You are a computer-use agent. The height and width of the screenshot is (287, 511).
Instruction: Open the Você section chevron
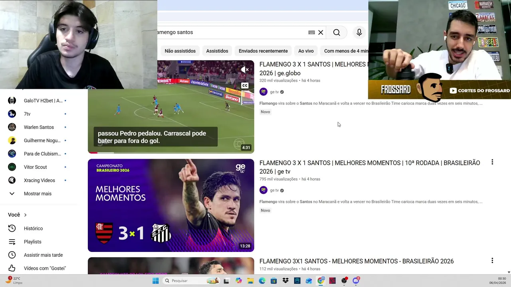(25, 215)
